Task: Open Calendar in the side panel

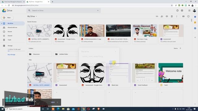Action: [x=195, y=17]
